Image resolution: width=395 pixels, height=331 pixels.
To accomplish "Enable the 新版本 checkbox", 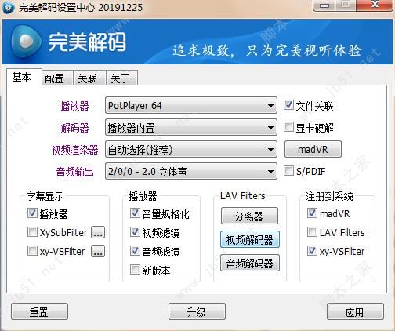I will pyautogui.click(x=135, y=270).
